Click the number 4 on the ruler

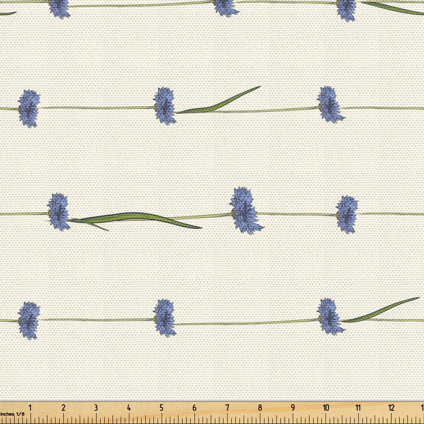click(x=129, y=407)
